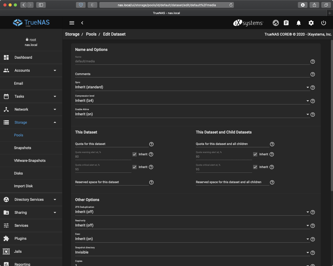Toggle Inherit for This Dataset quota warning alert
The width and height of the screenshot is (333, 266).
[x=135, y=154]
